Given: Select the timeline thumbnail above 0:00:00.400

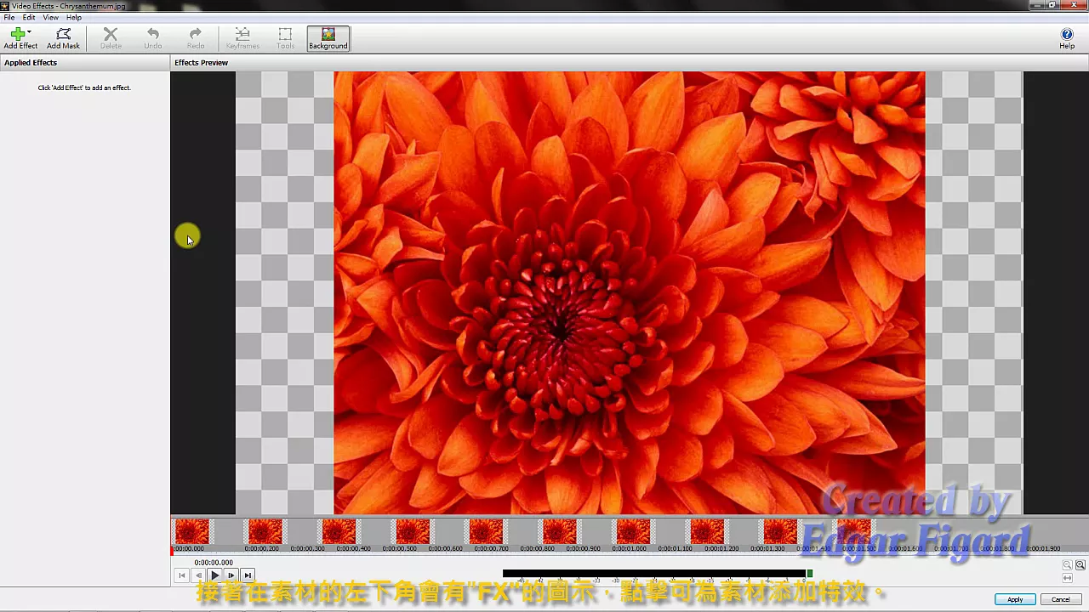Looking at the screenshot, I should [339, 531].
